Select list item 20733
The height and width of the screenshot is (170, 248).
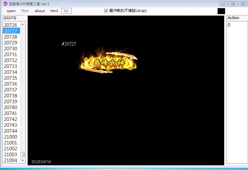pyautogui.click(x=11, y=66)
